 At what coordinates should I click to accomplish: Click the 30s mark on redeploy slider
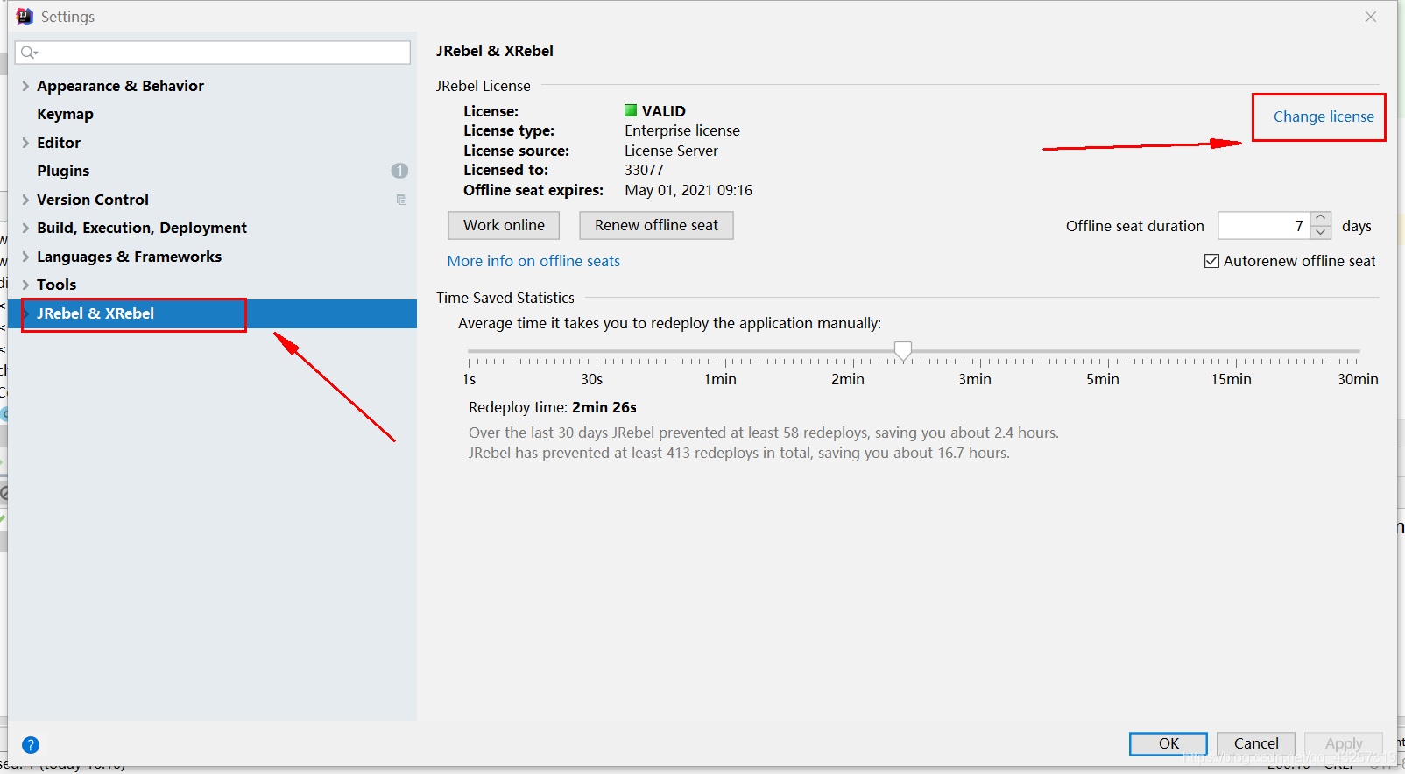tap(592, 379)
